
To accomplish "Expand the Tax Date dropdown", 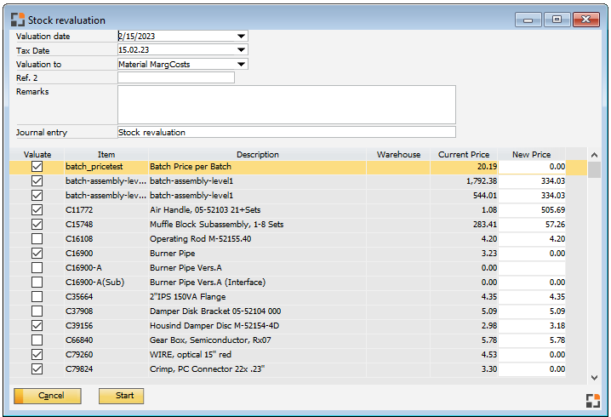I will coord(242,50).
